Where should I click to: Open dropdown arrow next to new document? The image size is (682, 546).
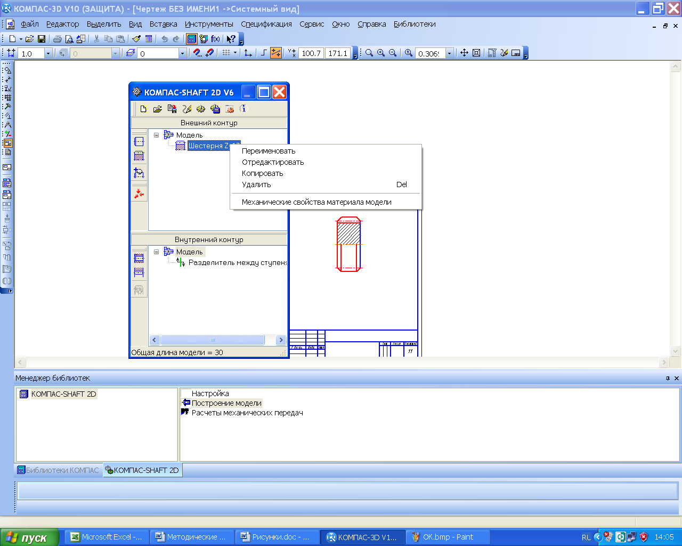pyautogui.click(x=21, y=39)
